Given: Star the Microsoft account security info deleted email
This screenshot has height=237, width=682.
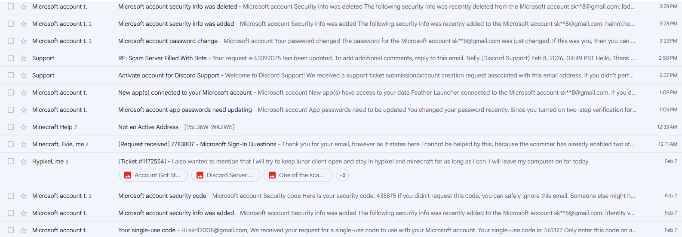Looking at the screenshot, I should pos(24,6).
